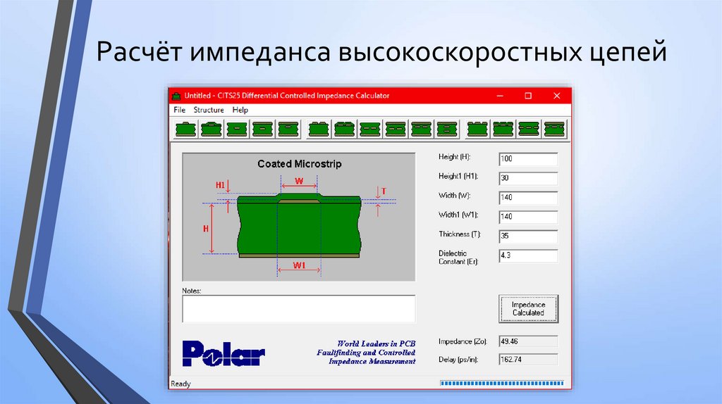Screen dimensions: 722x404
Task: Pick the surface coplanar two-trace structure icon
Action: pyautogui.click(x=477, y=129)
